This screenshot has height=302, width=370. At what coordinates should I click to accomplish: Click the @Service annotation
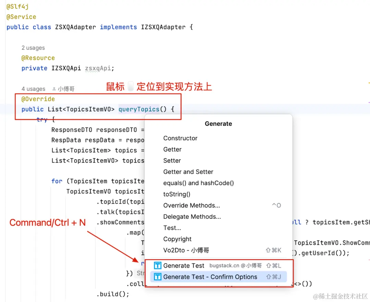coord(21,17)
